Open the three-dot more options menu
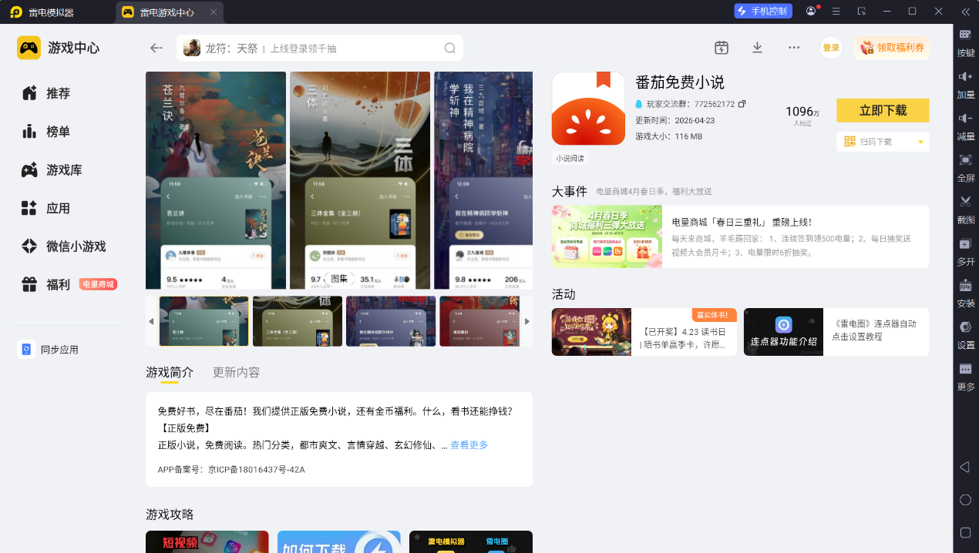Screen dimensions: 979x553 coord(794,48)
